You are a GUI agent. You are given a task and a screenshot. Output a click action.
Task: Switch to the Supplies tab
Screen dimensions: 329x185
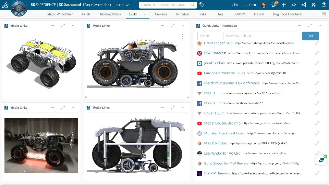[x=161, y=14]
